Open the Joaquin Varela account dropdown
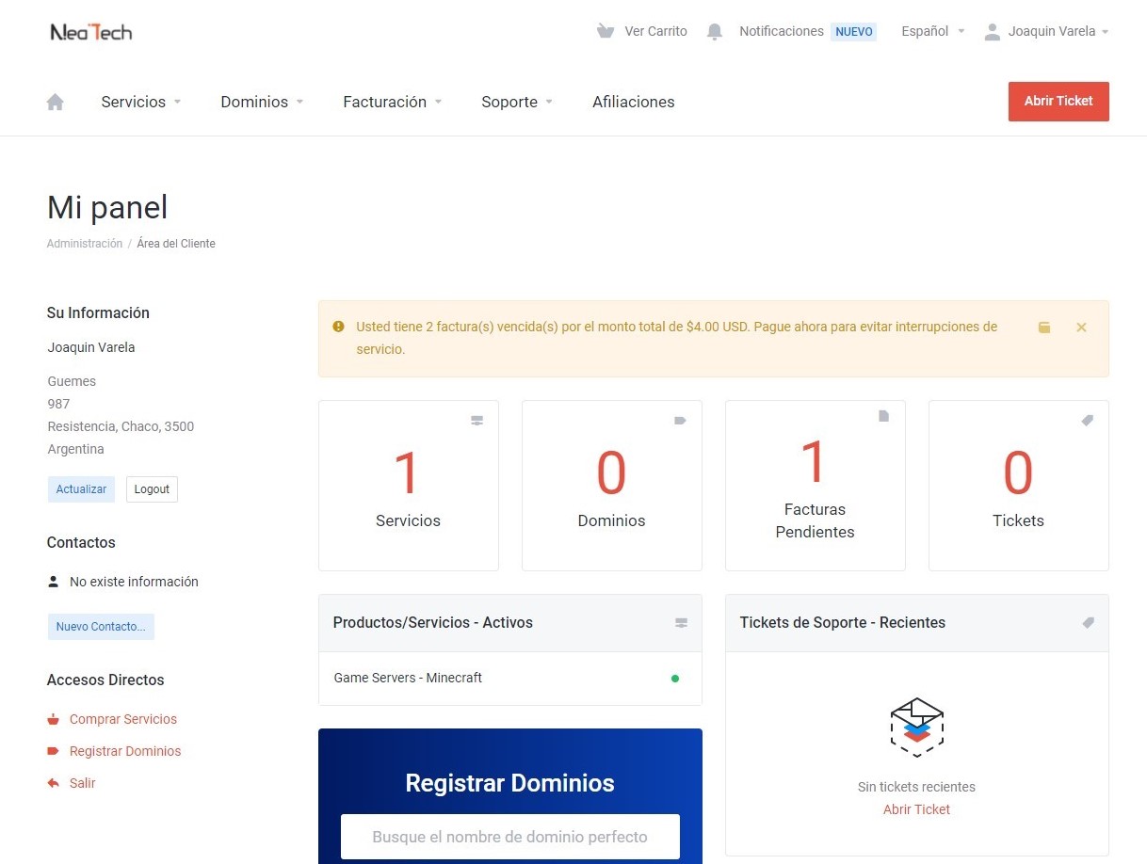 coord(1058,31)
